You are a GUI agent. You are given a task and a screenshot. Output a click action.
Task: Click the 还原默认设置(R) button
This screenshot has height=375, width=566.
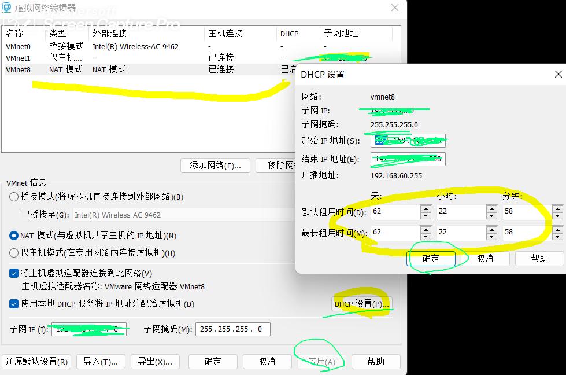click(x=36, y=361)
